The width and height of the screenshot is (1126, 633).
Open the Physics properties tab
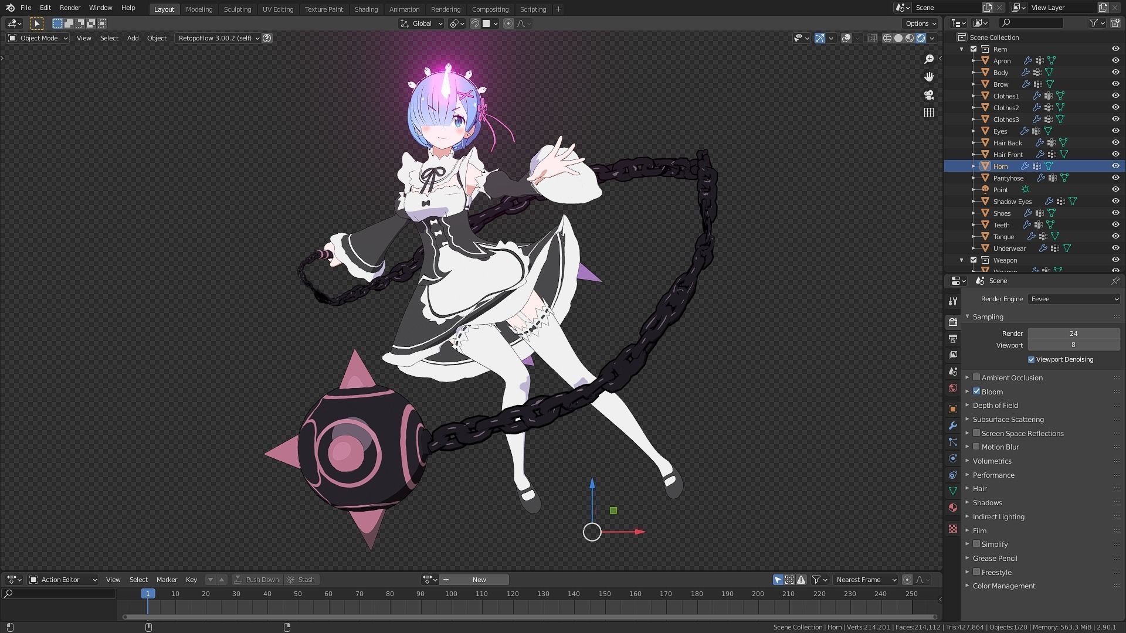point(953,458)
